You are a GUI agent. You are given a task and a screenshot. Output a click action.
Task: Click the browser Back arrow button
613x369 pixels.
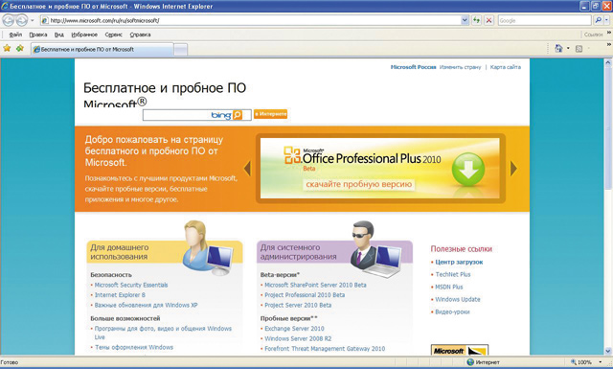(9, 20)
